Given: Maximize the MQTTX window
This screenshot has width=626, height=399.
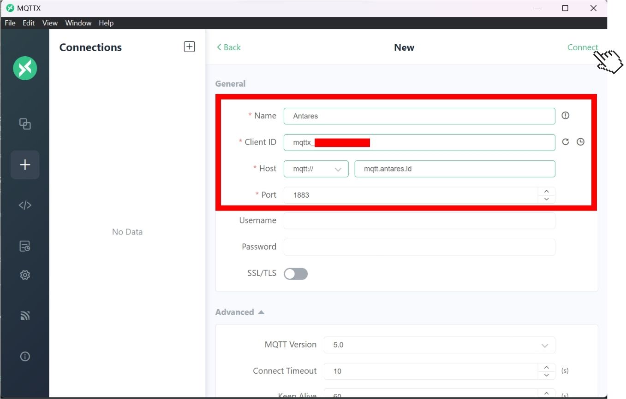Looking at the screenshot, I should 565,8.
